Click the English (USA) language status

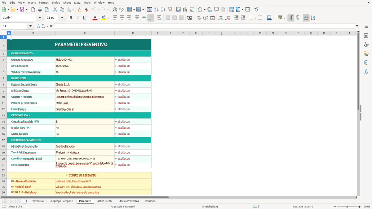pos(210,207)
